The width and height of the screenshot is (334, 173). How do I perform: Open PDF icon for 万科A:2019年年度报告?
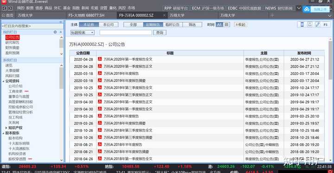click(x=100, y=74)
